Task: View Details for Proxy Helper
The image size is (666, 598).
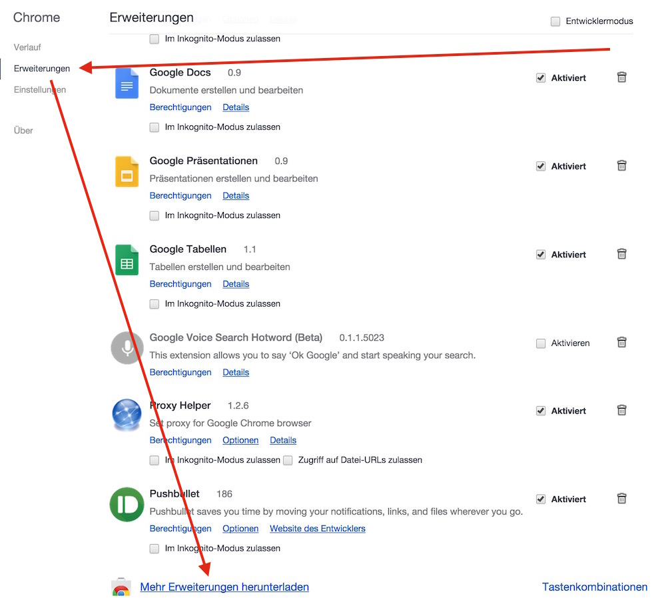Action: 283,440
